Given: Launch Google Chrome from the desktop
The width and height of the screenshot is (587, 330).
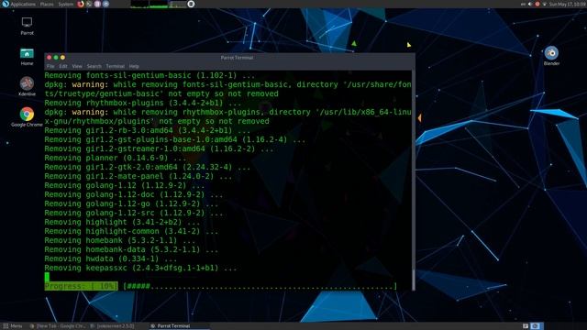Looking at the screenshot, I should click(27, 116).
